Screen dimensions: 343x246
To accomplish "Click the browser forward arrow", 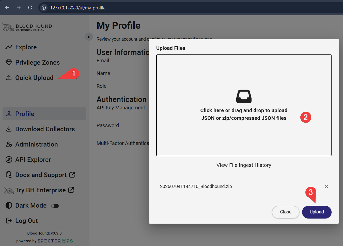I will coord(19,8).
